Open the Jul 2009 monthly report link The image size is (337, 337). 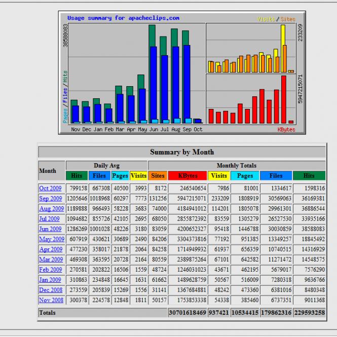click(49, 219)
